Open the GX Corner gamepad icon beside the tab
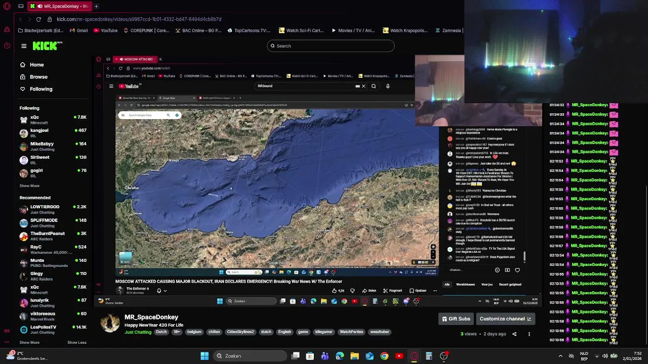The width and height of the screenshot is (648, 364). [21, 6]
